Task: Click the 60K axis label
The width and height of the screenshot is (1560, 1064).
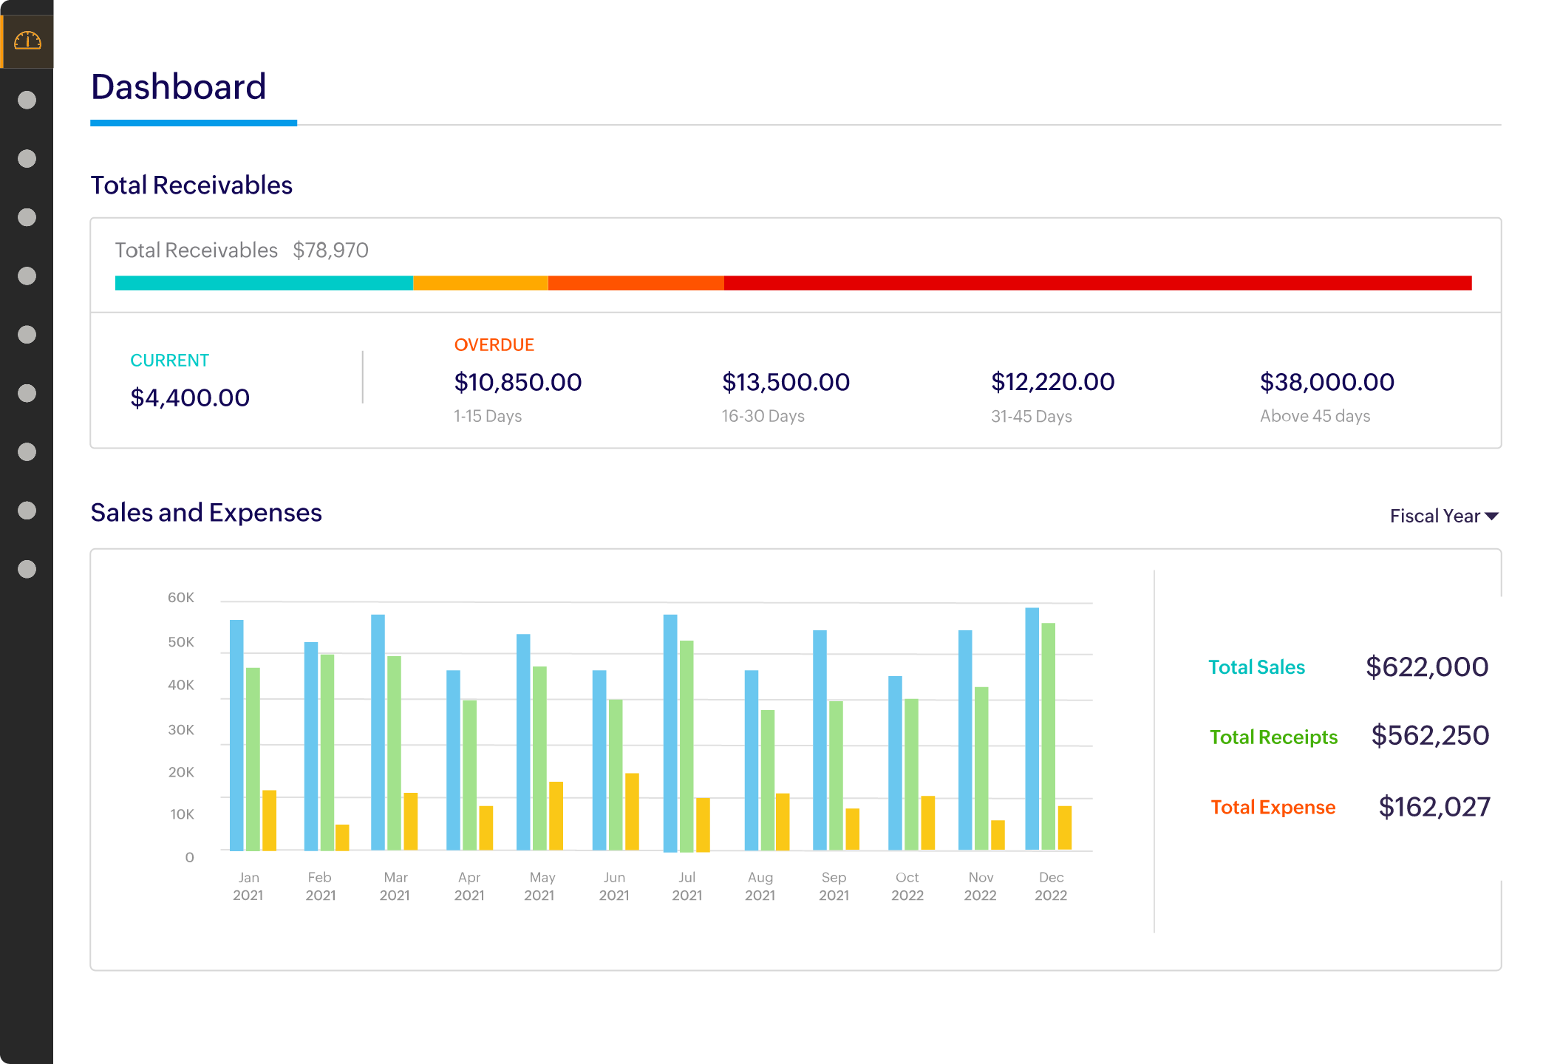Action: pos(181,598)
